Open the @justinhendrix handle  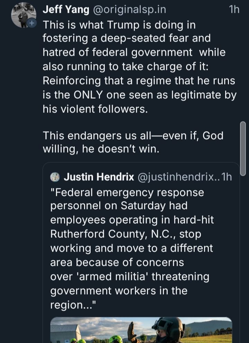(x=179, y=177)
